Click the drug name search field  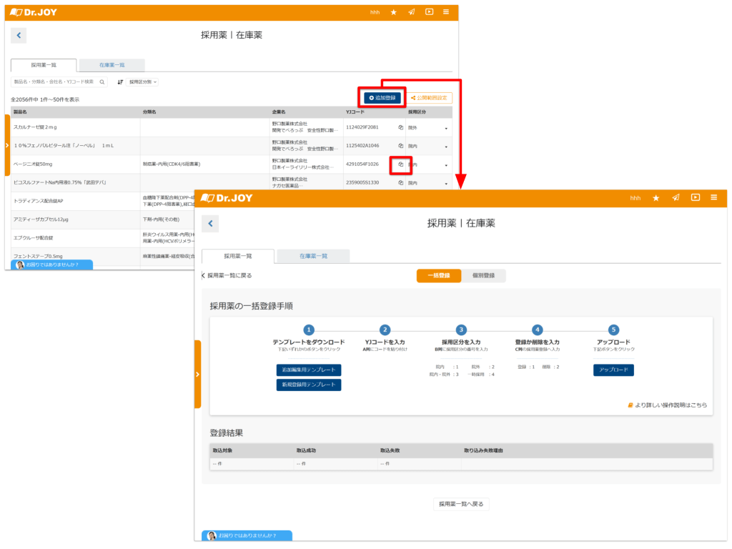54,82
